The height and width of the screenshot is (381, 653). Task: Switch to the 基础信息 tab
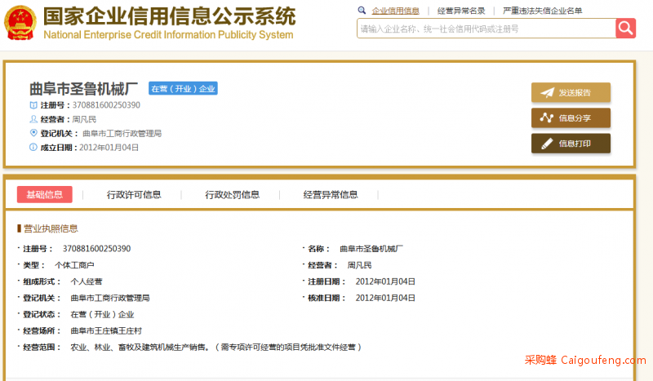(x=45, y=194)
